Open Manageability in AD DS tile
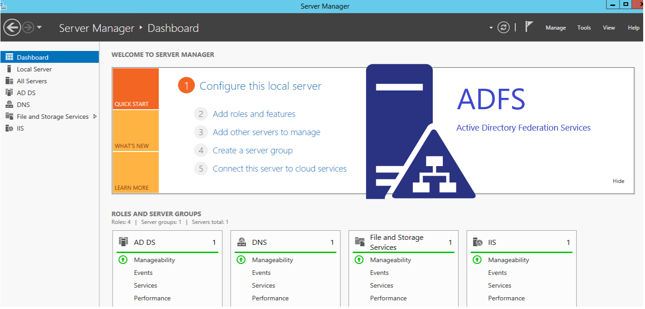This screenshot has width=645, height=309. click(154, 260)
